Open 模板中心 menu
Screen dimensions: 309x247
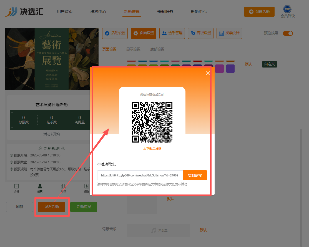coord(98,12)
